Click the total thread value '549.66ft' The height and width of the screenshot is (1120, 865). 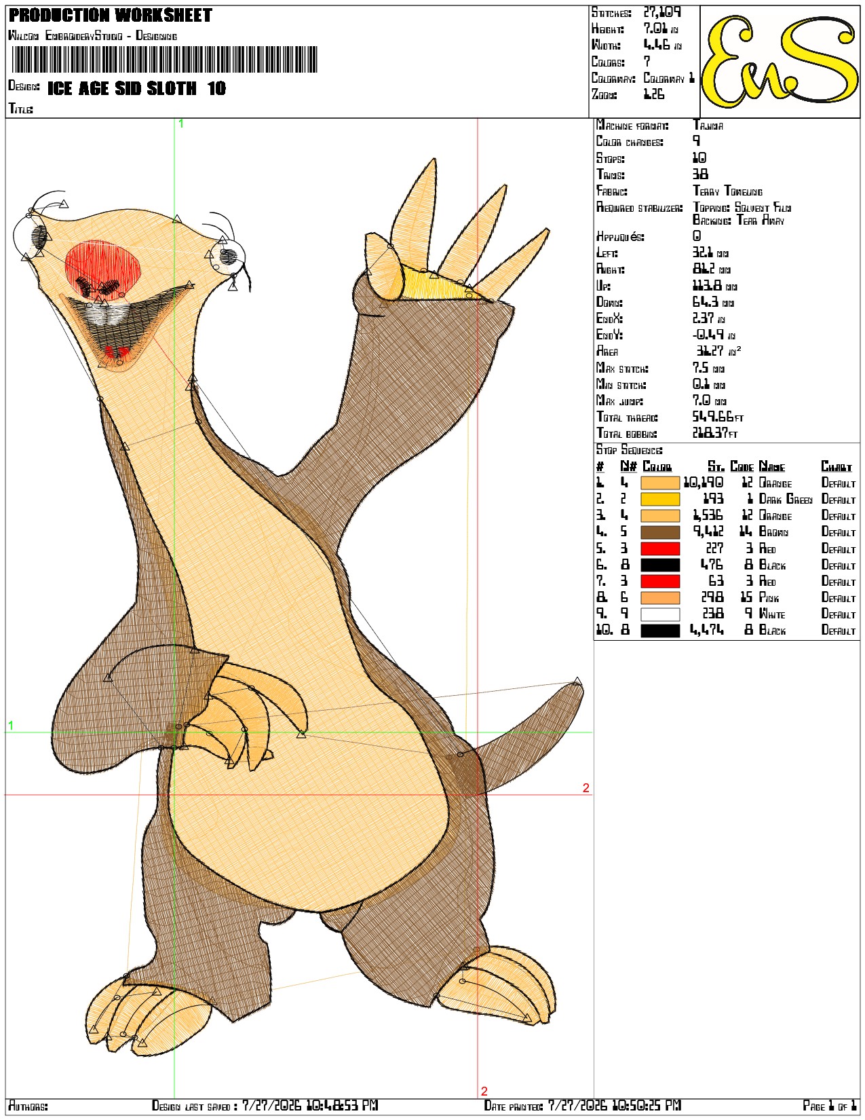tap(718, 417)
